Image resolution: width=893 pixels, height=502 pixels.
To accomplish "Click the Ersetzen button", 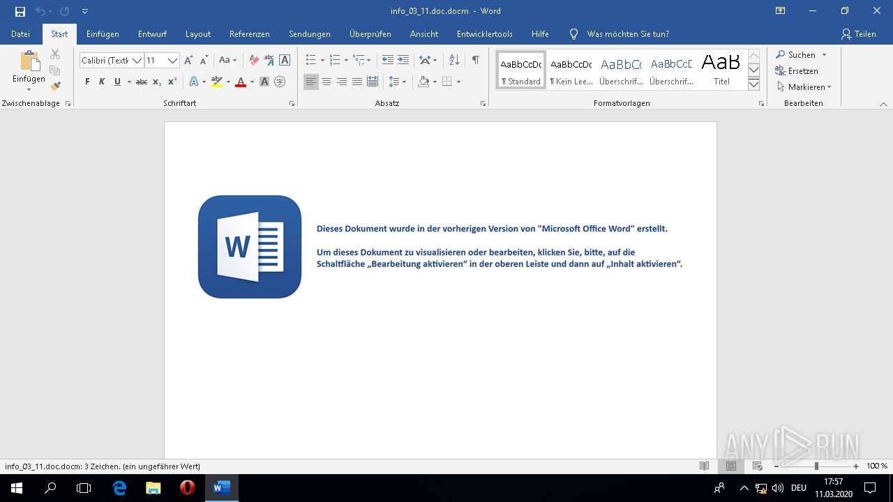I will [797, 71].
